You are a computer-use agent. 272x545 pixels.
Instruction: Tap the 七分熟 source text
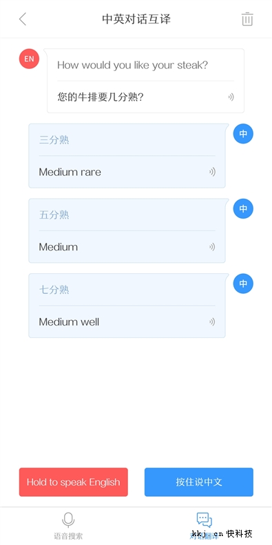(x=54, y=290)
